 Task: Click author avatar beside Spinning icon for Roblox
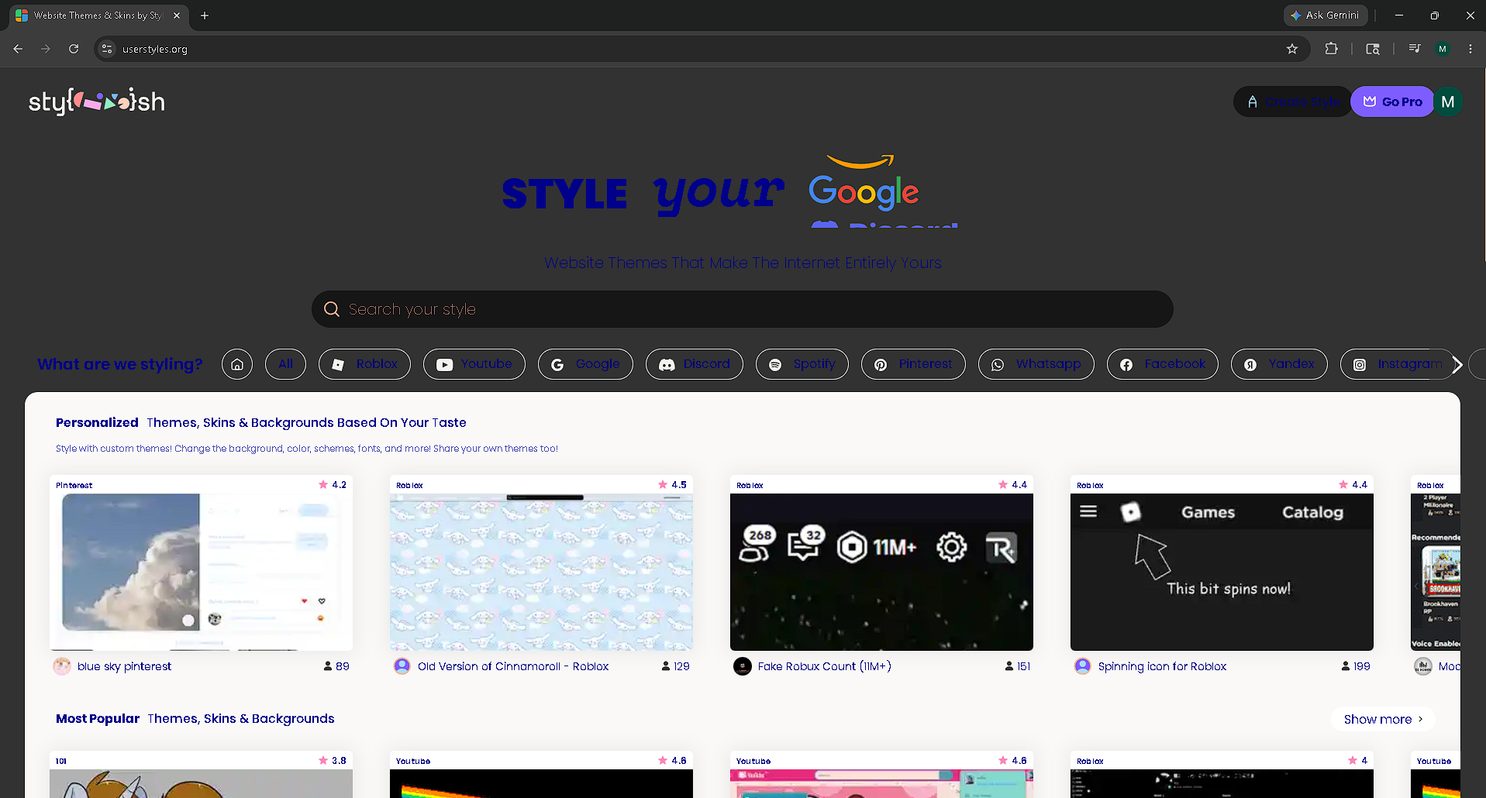click(1083, 666)
